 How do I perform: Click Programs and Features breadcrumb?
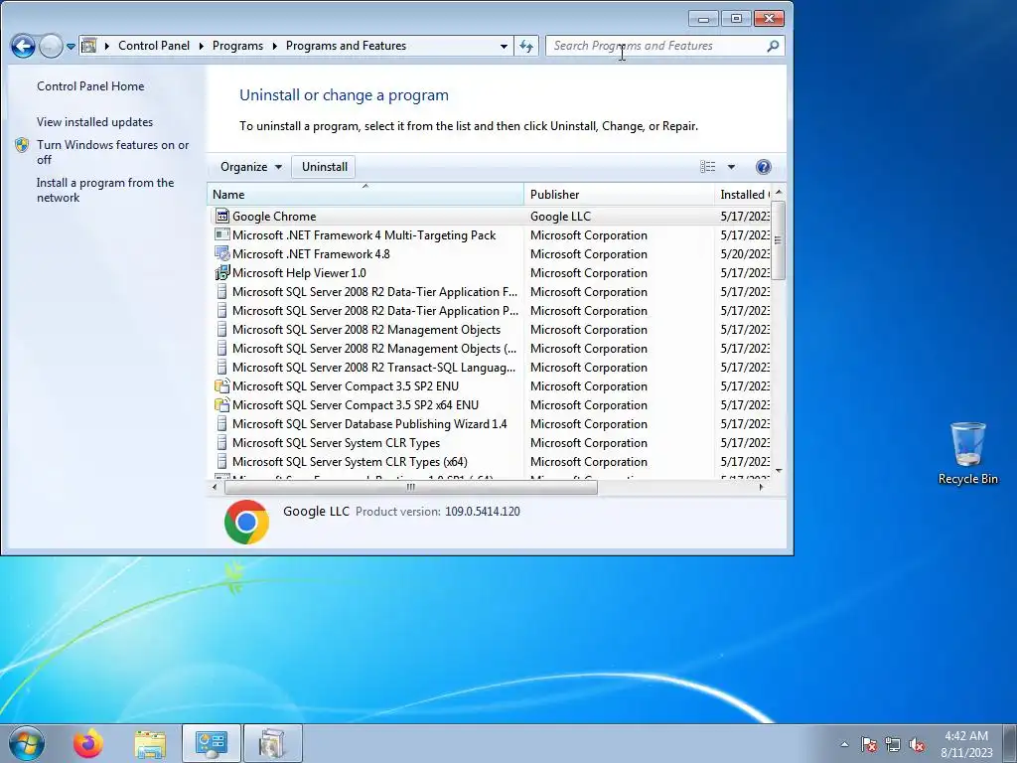click(346, 46)
